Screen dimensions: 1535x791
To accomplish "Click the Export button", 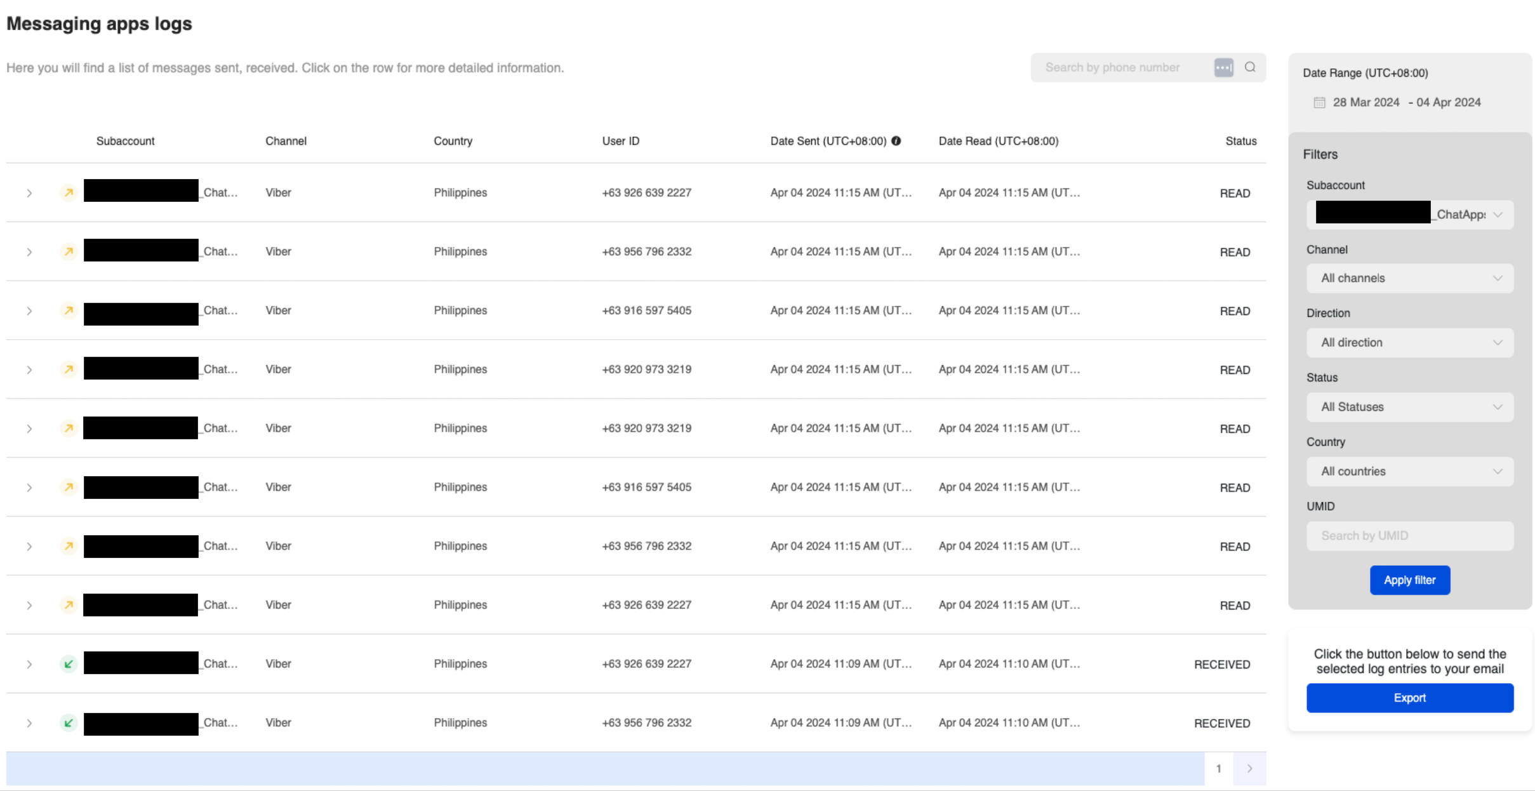I will coord(1409,698).
